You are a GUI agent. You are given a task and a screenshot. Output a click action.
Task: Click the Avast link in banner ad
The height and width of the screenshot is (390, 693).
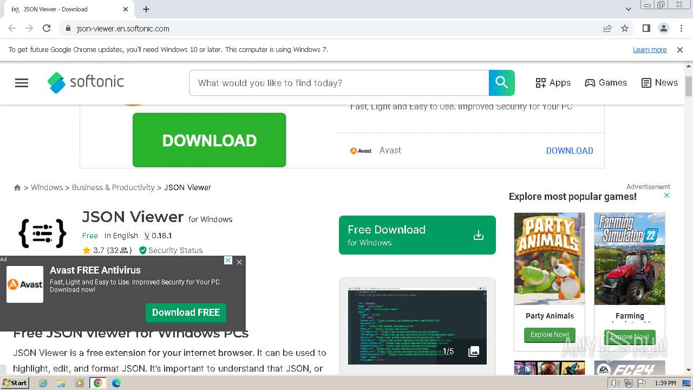pyautogui.click(x=390, y=151)
